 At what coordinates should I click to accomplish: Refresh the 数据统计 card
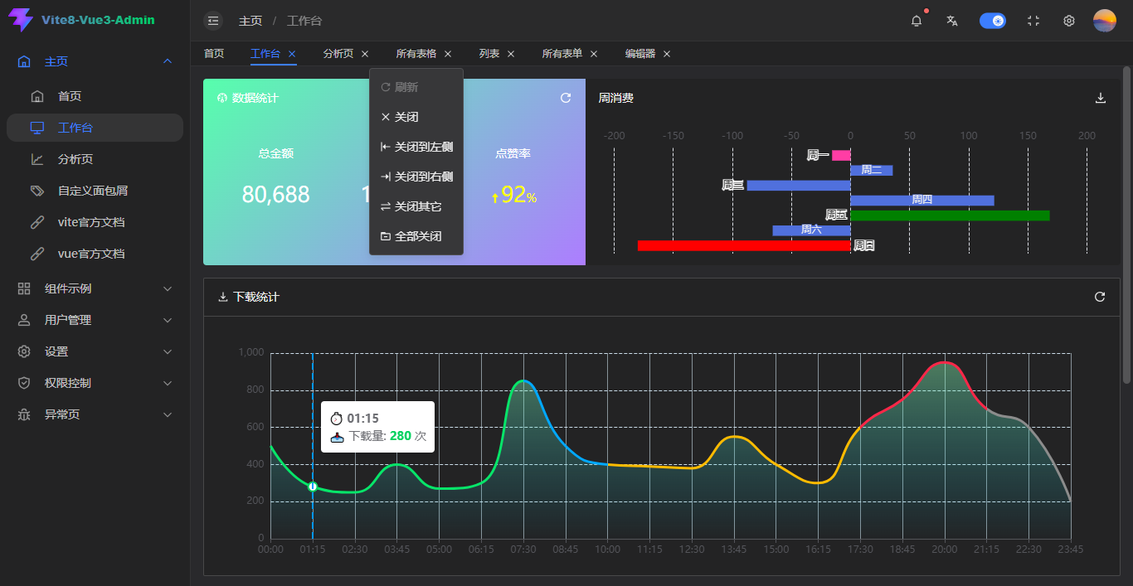(566, 98)
